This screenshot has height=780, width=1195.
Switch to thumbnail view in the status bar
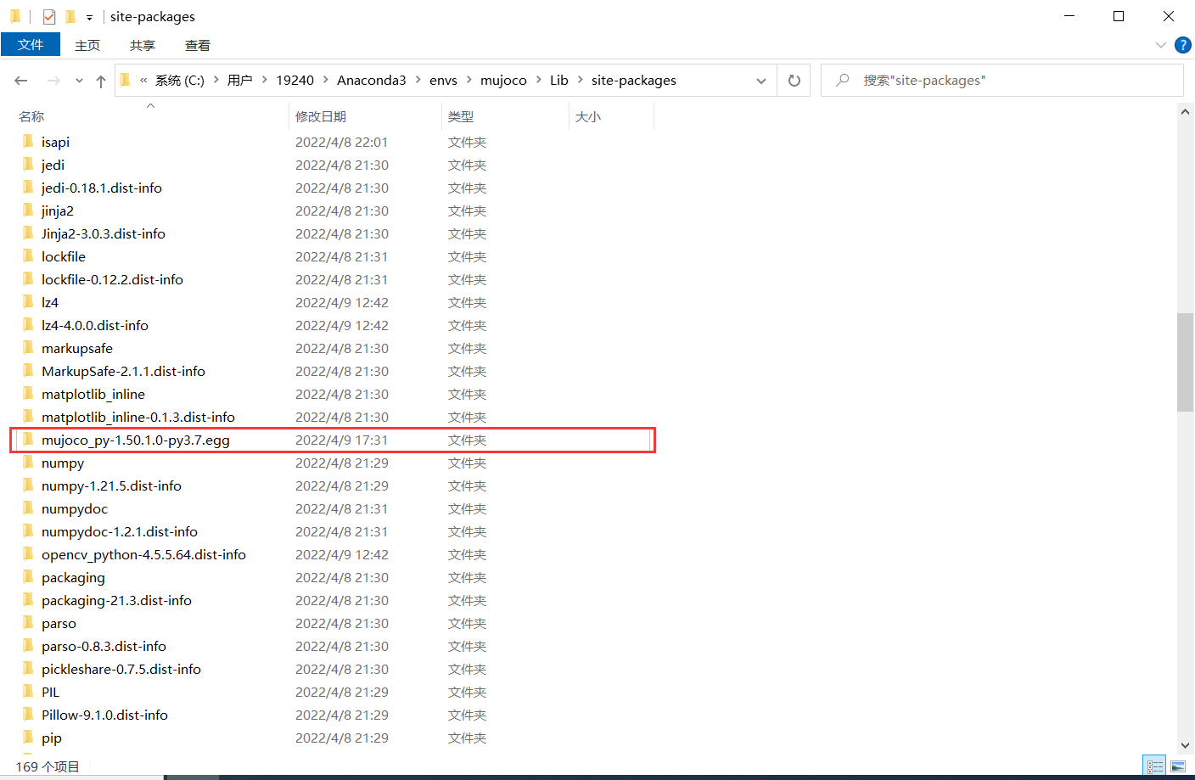[x=1176, y=766]
